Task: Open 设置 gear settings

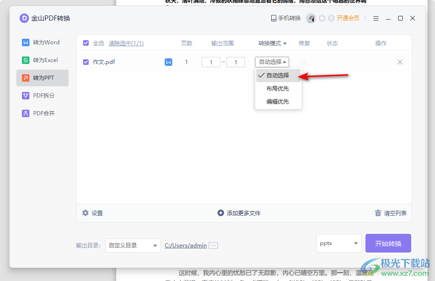Action: (85, 213)
